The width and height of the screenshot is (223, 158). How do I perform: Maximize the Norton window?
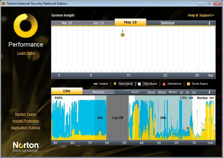[x=209, y=3]
